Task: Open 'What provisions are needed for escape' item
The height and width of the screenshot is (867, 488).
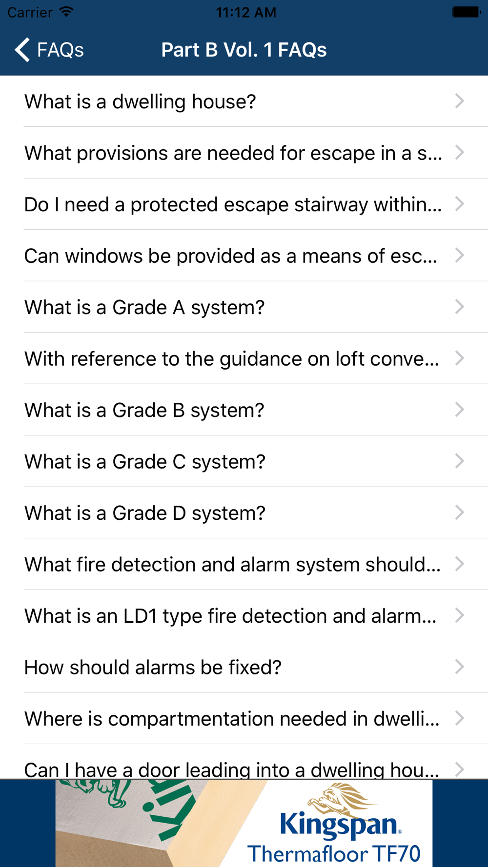Action: 244,153
